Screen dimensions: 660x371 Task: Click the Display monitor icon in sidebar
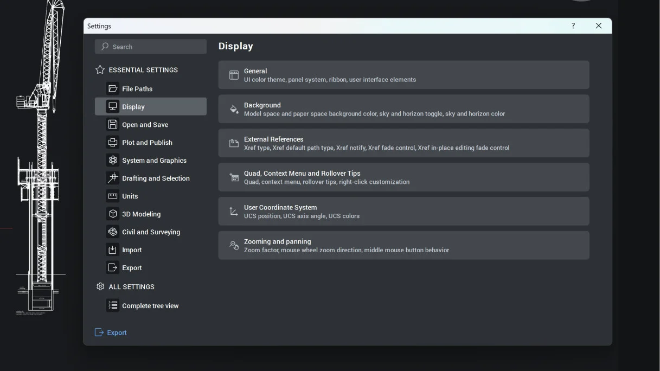[x=113, y=106]
